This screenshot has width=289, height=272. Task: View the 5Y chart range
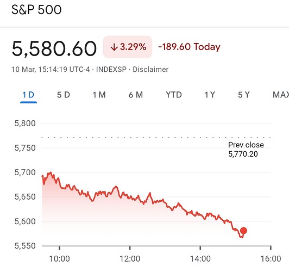tap(244, 95)
